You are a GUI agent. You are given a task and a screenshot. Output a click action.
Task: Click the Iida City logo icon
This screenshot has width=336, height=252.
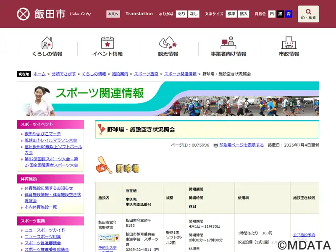(x=24, y=14)
